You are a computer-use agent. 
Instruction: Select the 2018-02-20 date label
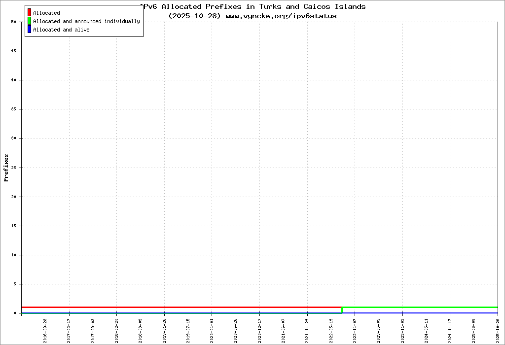[x=117, y=330]
